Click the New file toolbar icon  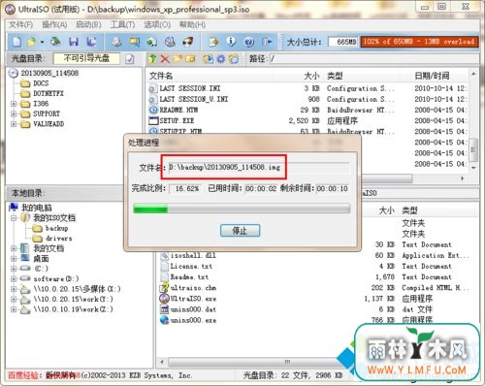[16, 42]
